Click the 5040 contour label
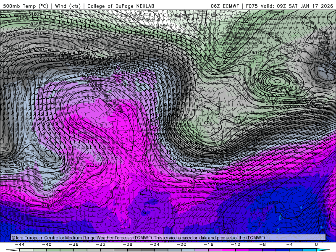This screenshot has height=252, width=336. pyautogui.click(x=297, y=60)
